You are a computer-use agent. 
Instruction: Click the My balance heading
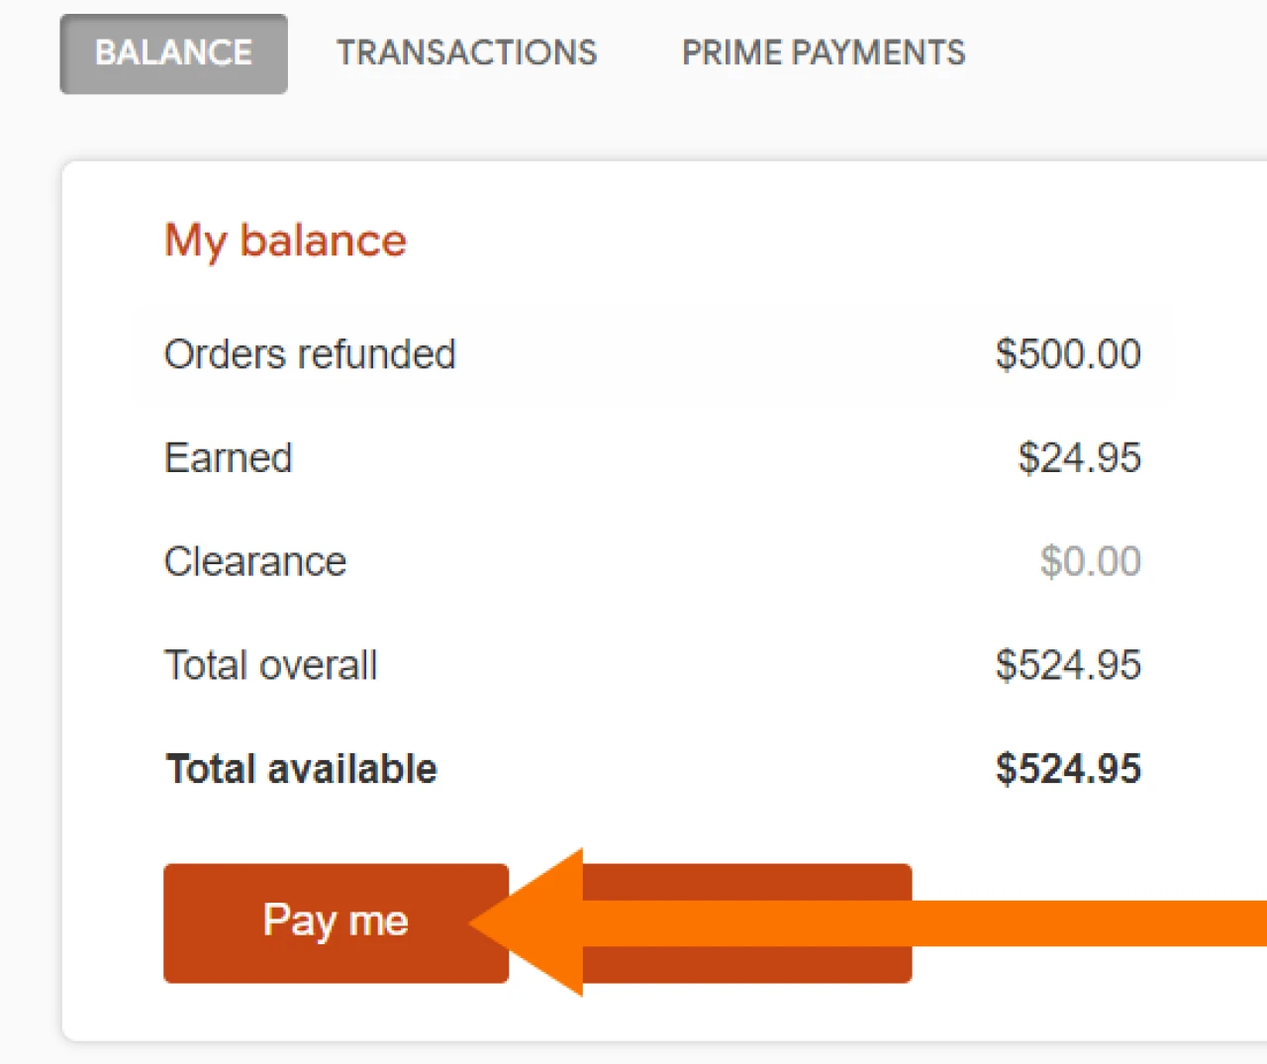coord(285,241)
